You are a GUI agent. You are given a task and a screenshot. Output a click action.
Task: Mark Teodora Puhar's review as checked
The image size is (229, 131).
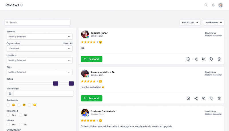click(188, 59)
